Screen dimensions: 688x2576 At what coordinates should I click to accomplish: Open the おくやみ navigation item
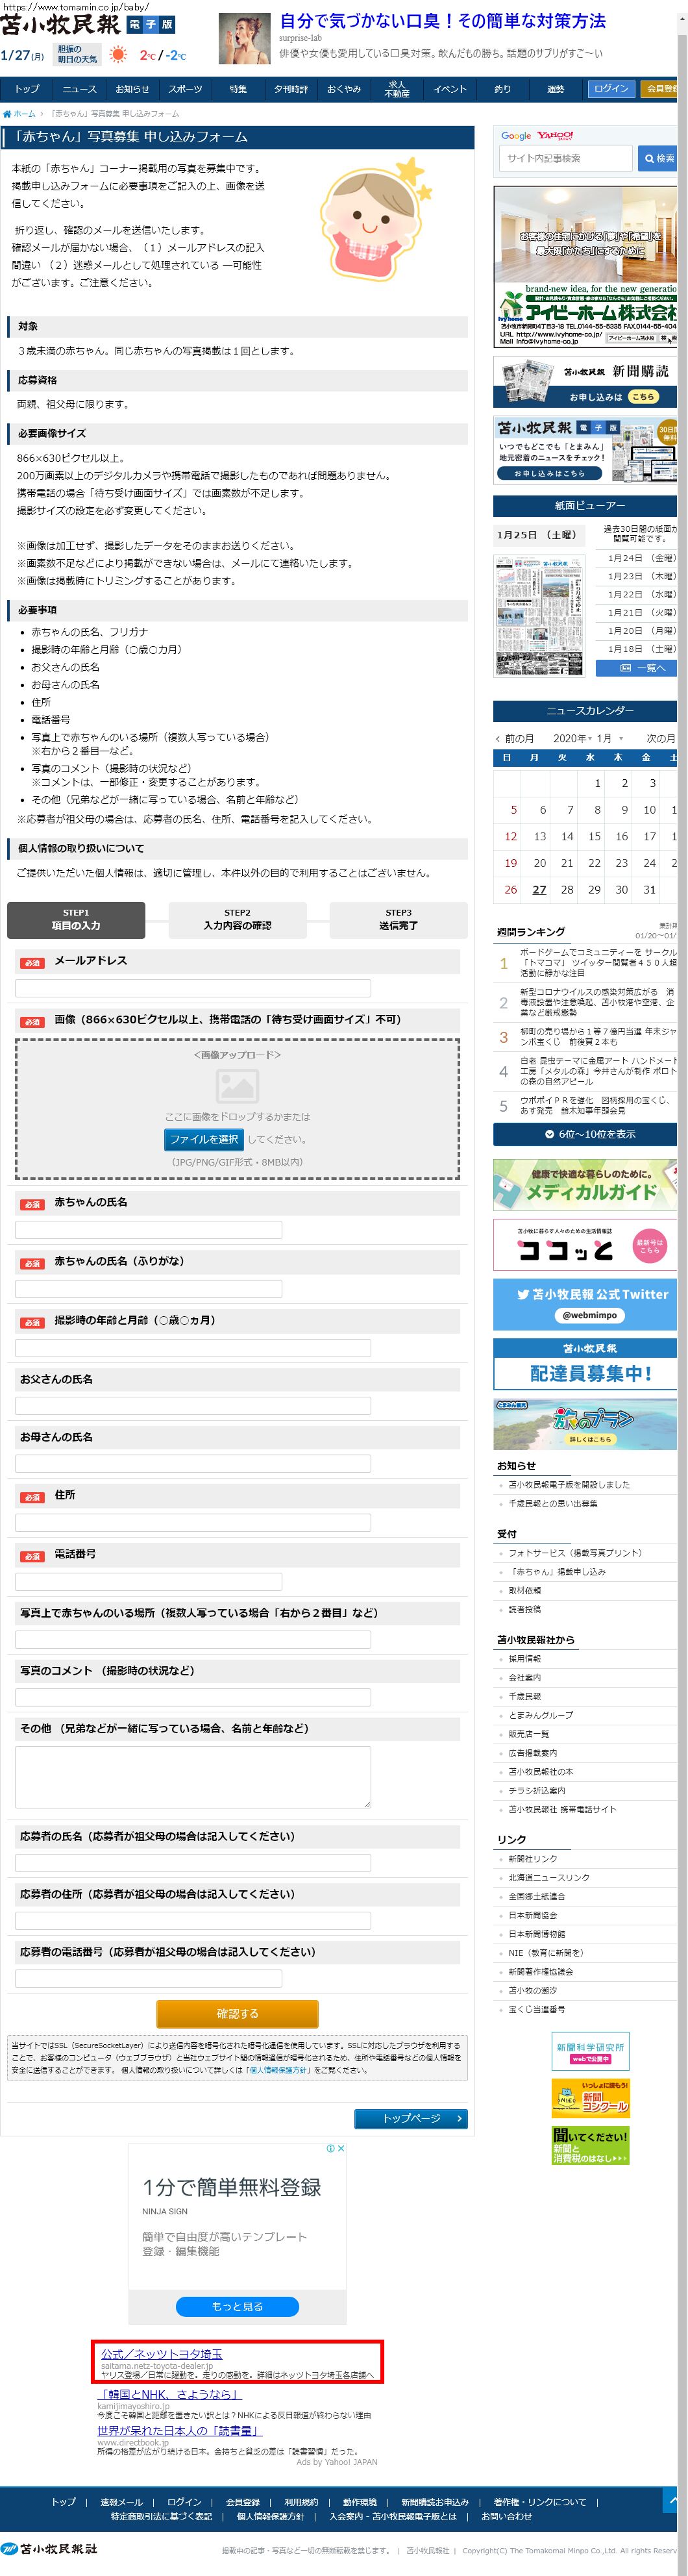click(344, 89)
